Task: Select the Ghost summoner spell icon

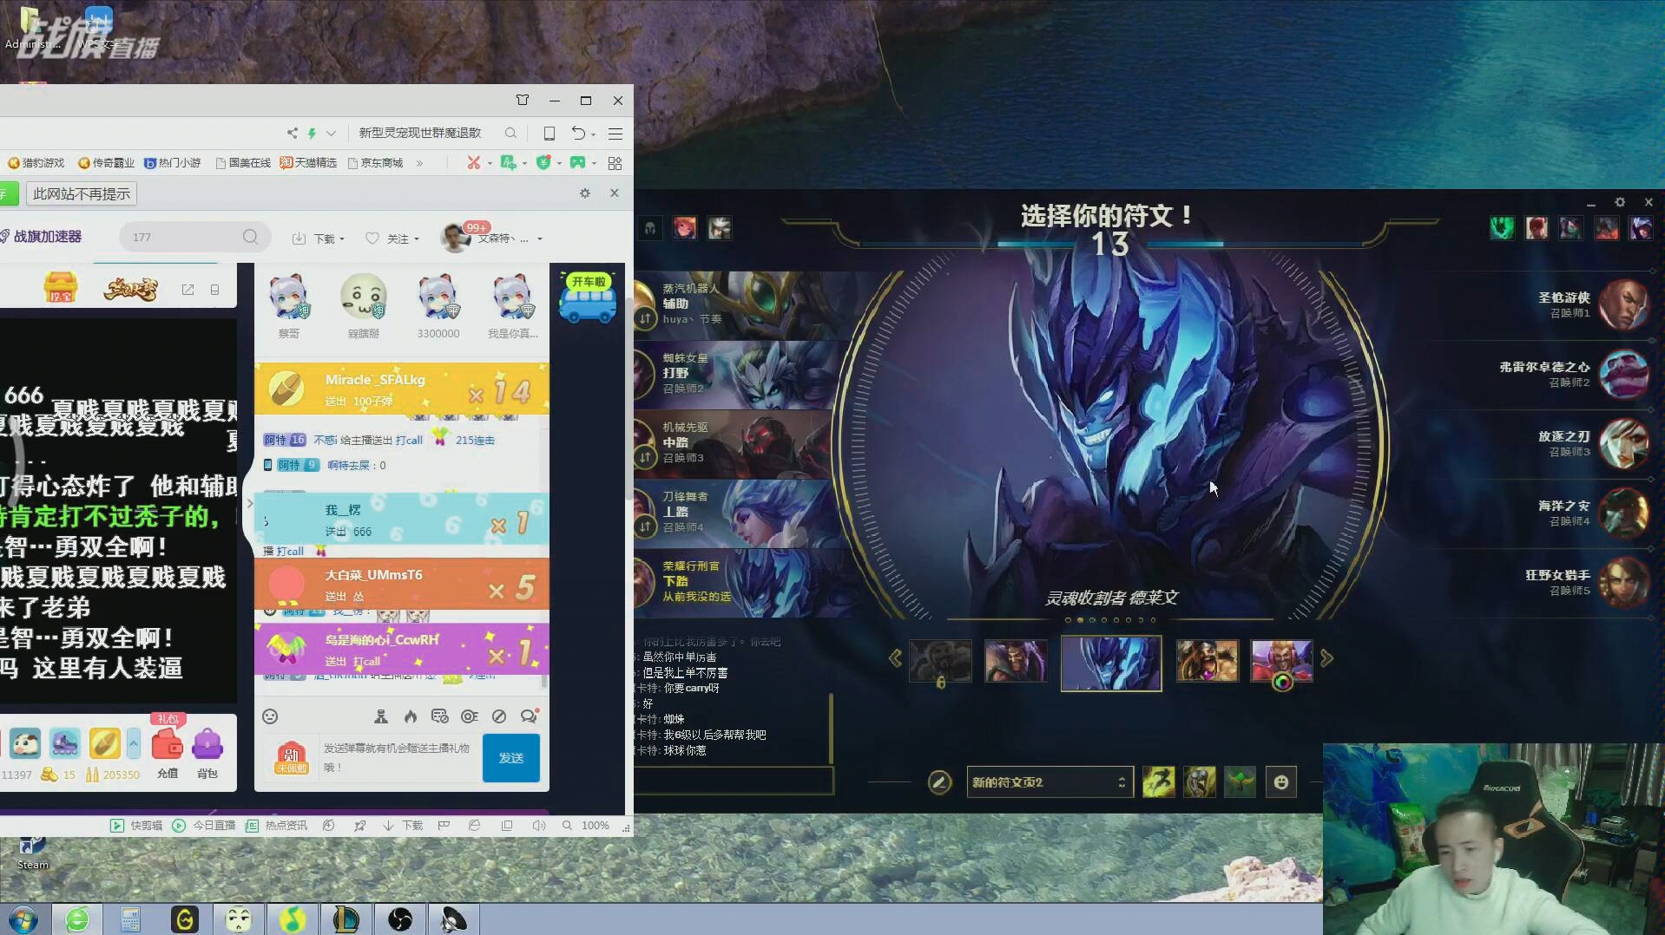Action: click(x=1158, y=782)
